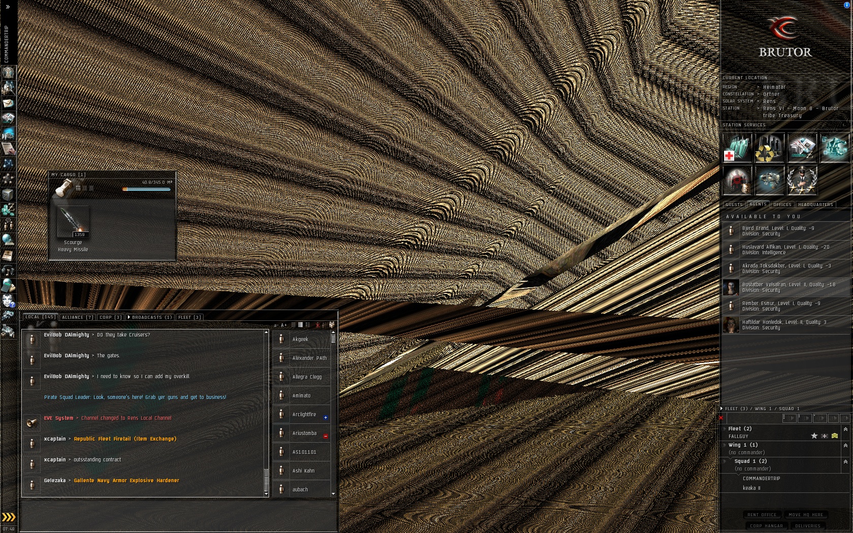This screenshot has width=853, height=533.
Task: Click the chevron at Wing 1 row end
Action: point(845,446)
